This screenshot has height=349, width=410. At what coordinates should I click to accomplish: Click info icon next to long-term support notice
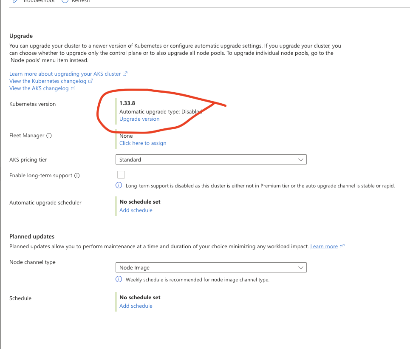coord(119,185)
